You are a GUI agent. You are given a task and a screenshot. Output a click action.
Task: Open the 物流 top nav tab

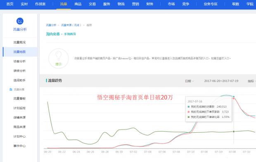click(121, 4)
